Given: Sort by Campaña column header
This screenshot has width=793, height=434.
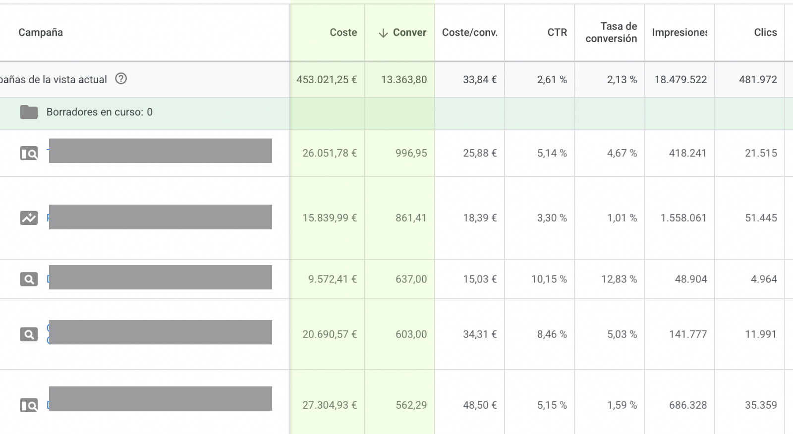Looking at the screenshot, I should pos(41,32).
